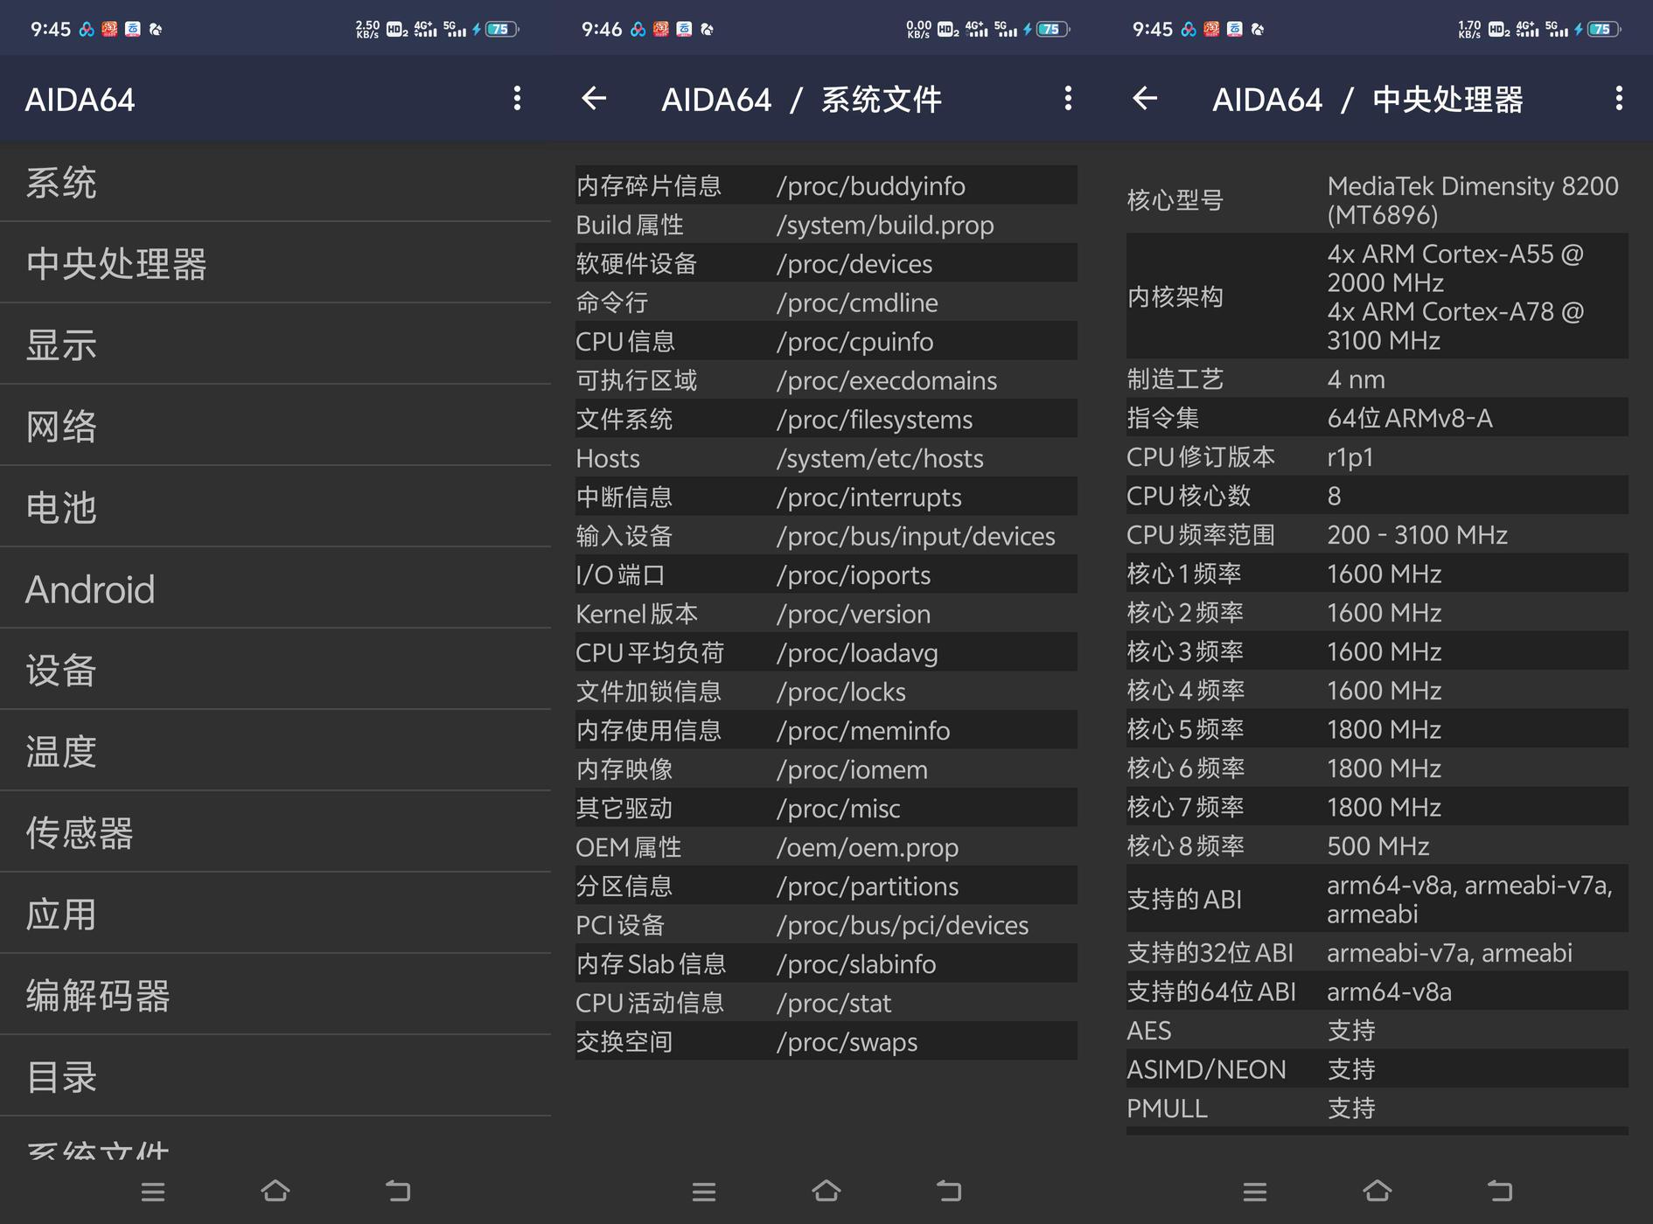The height and width of the screenshot is (1224, 1653).
Task: Open 显示 category
Action: (x=275, y=344)
